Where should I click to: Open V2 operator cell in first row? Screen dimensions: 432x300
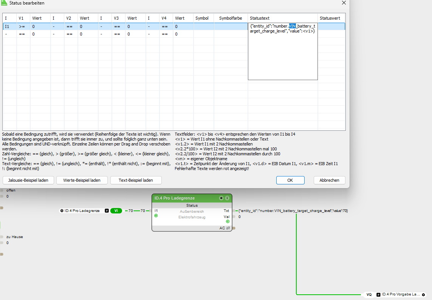coord(71,26)
